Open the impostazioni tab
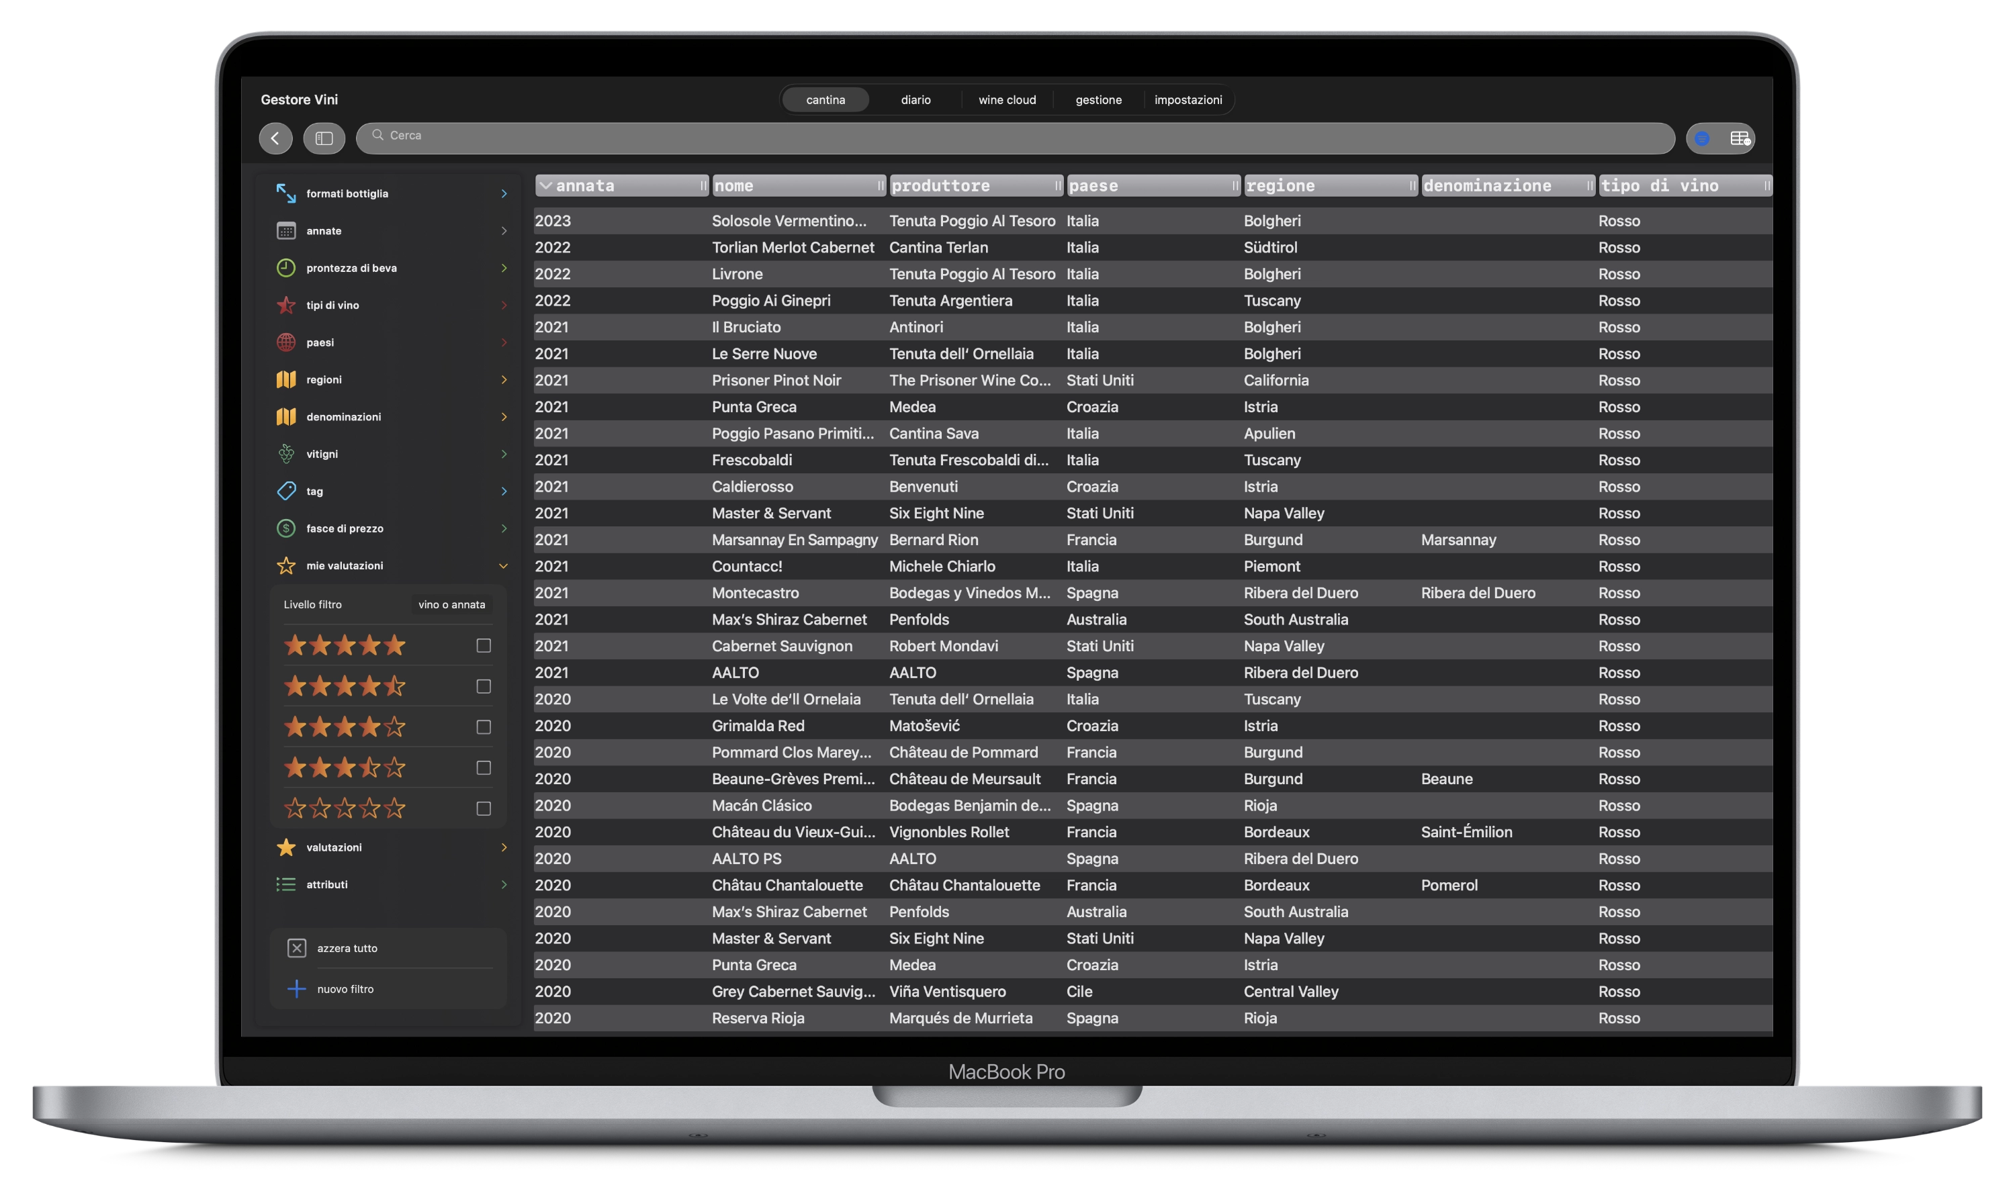Image resolution: width=2015 pixels, height=1177 pixels. (x=1188, y=100)
